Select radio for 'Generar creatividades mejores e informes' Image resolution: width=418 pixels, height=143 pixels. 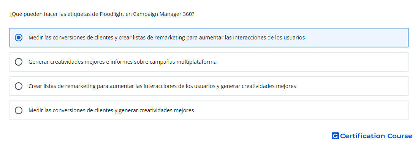point(19,62)
